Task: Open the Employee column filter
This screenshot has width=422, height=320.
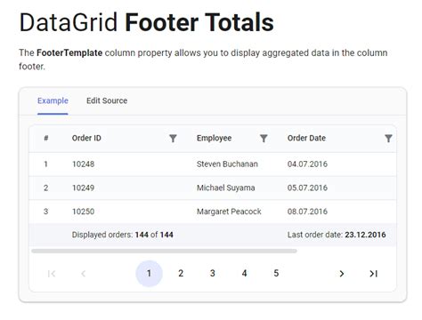Action: click(264, 138)
